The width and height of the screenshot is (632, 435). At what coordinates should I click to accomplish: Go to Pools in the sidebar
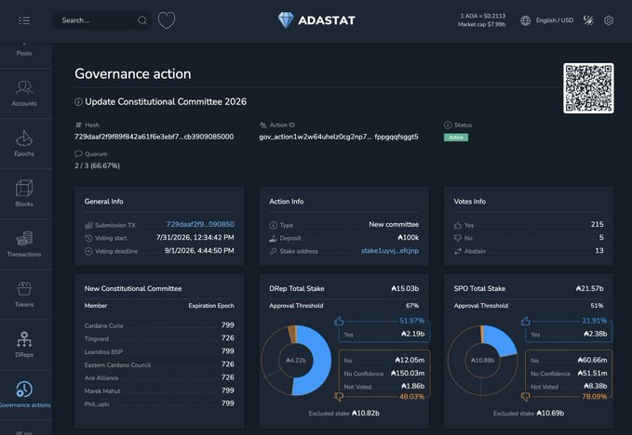coord(24,53)
